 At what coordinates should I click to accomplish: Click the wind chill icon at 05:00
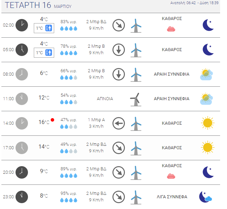click(49, 53)
